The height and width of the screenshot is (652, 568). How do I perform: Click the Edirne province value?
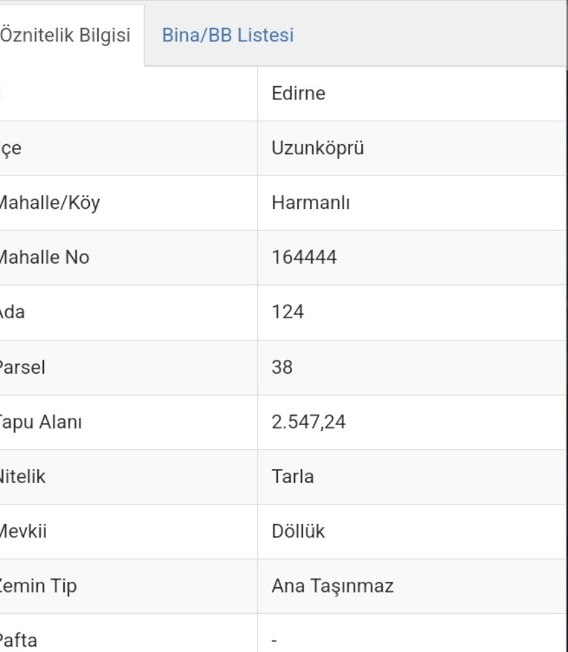click(299, 93)
